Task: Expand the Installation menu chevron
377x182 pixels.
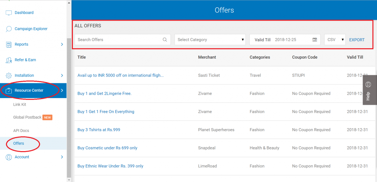Action: pyautogui.click(x=62, y=76)
